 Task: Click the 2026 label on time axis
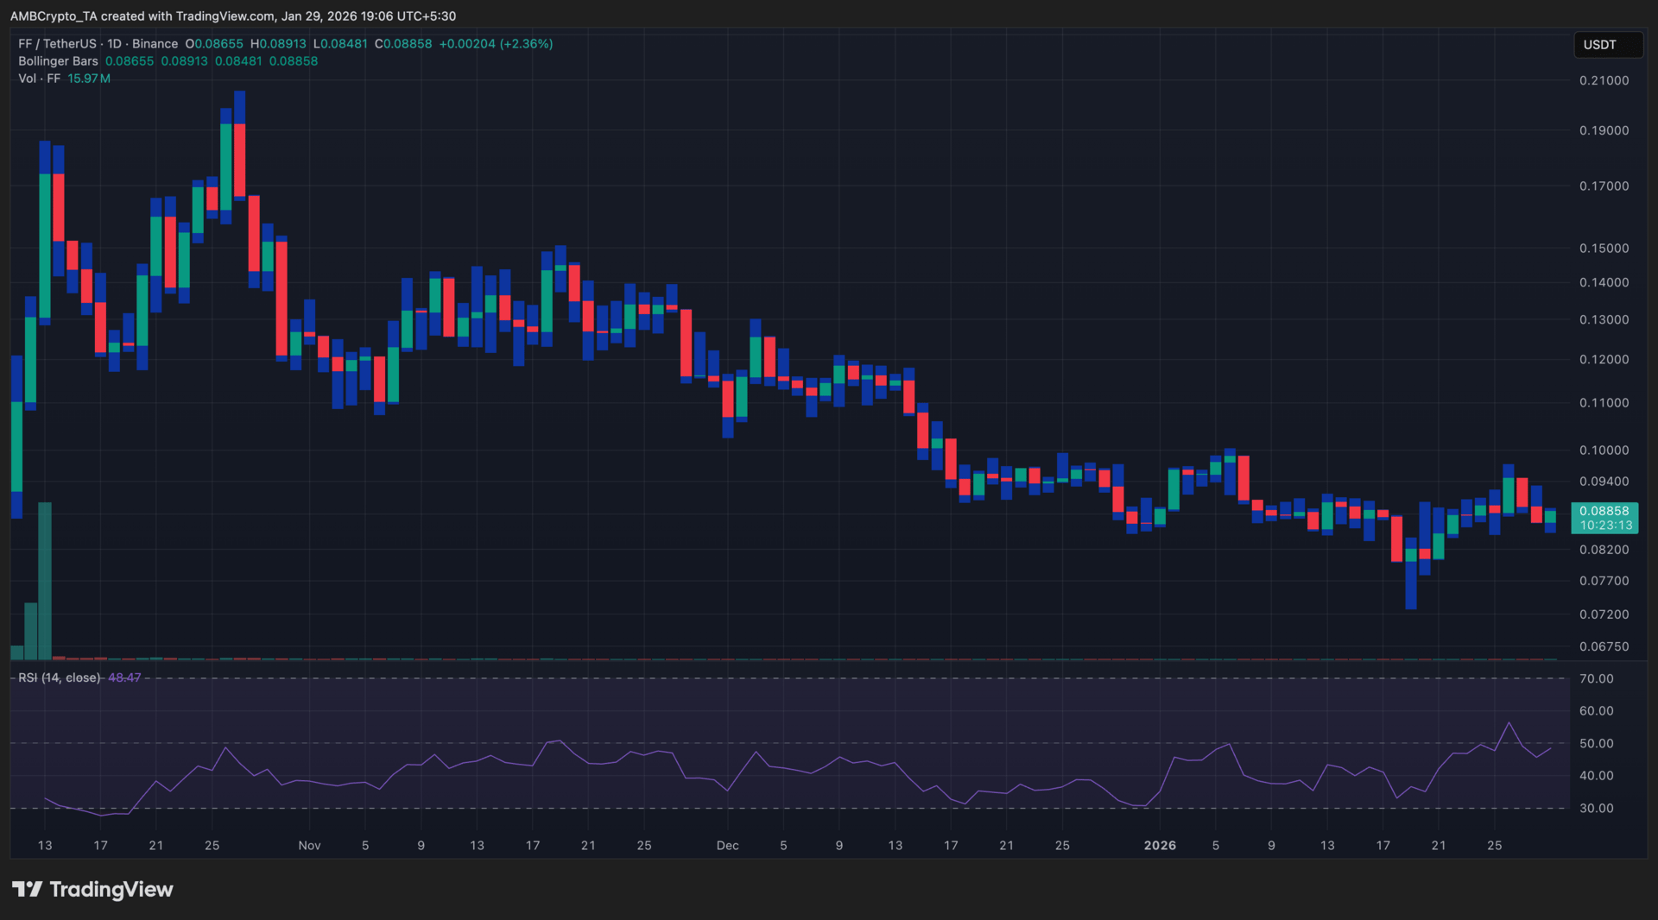pyautogui.click(x=1160, y=846)
